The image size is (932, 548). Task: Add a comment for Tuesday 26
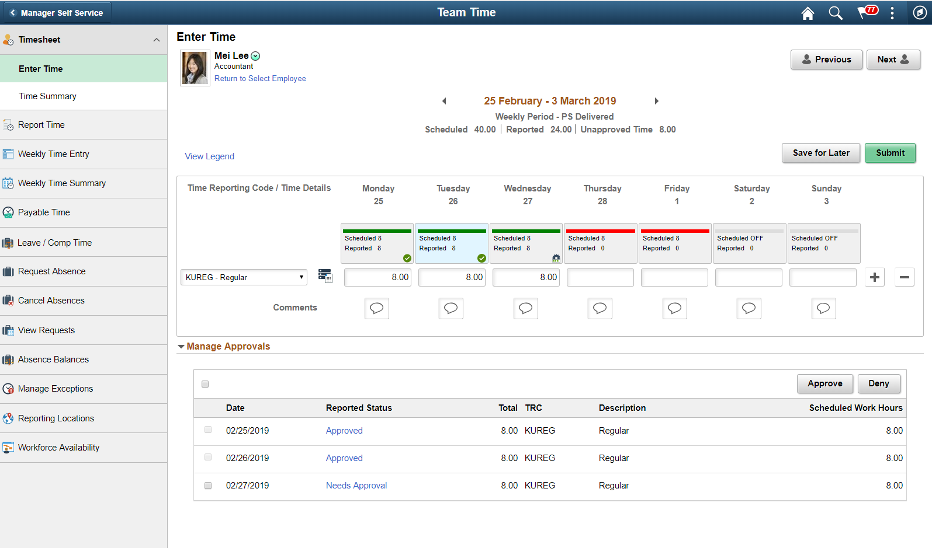(x=451, y=308)
